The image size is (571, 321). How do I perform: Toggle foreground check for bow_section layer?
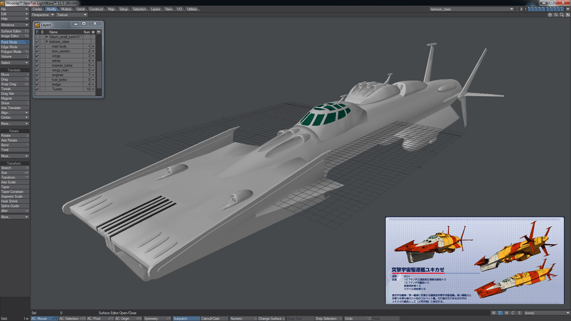tap(37, 51)
